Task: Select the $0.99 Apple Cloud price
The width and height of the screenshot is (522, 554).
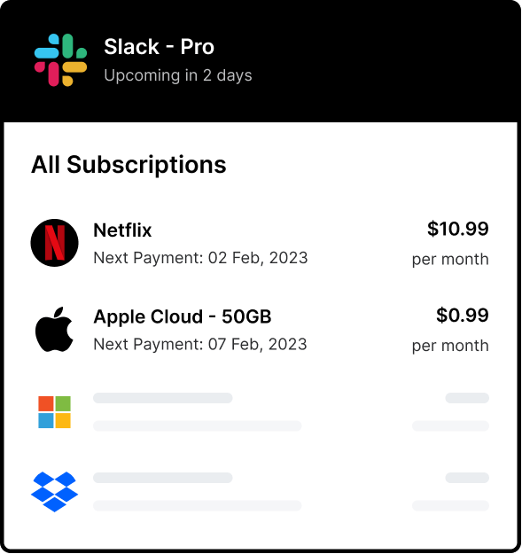Action: pos(463,315)
